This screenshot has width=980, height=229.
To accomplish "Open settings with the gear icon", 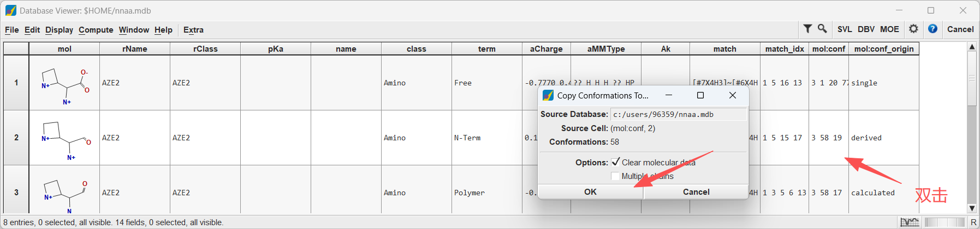I will (x=913, y=29).
